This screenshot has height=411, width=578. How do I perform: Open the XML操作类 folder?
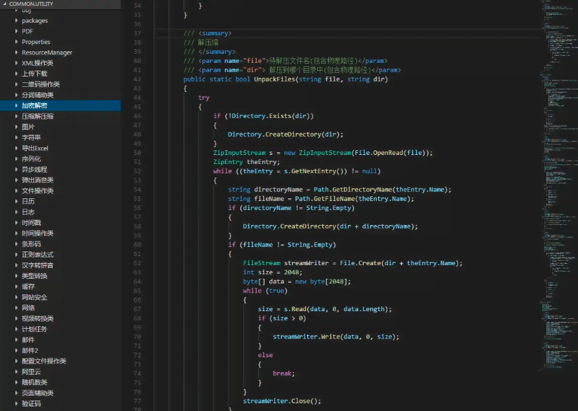pyautogui.click(x=38, y=64)
